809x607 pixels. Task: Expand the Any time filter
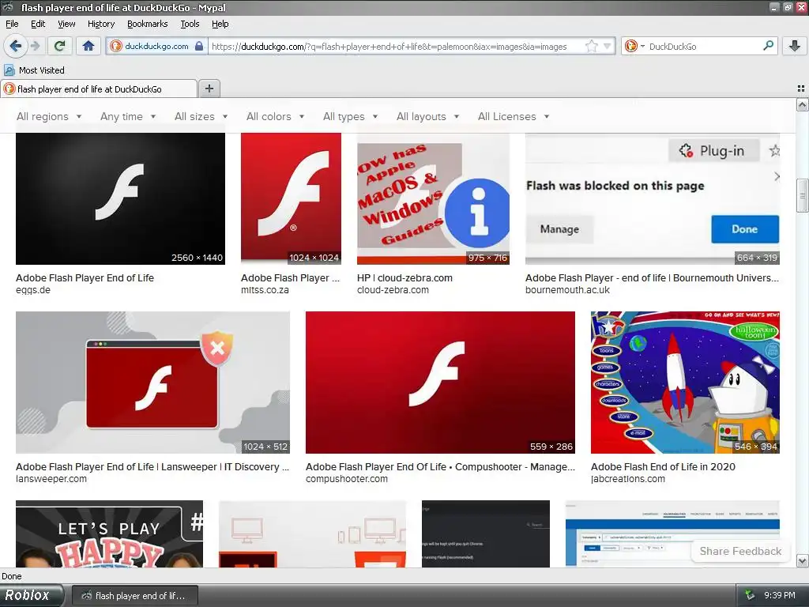coord(128,117)
